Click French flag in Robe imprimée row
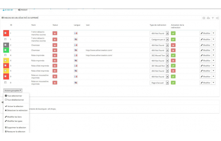 [76, 55]
